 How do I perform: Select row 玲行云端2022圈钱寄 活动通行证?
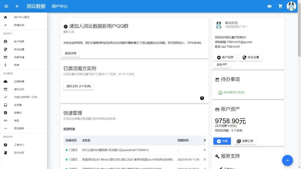point(134,150)
